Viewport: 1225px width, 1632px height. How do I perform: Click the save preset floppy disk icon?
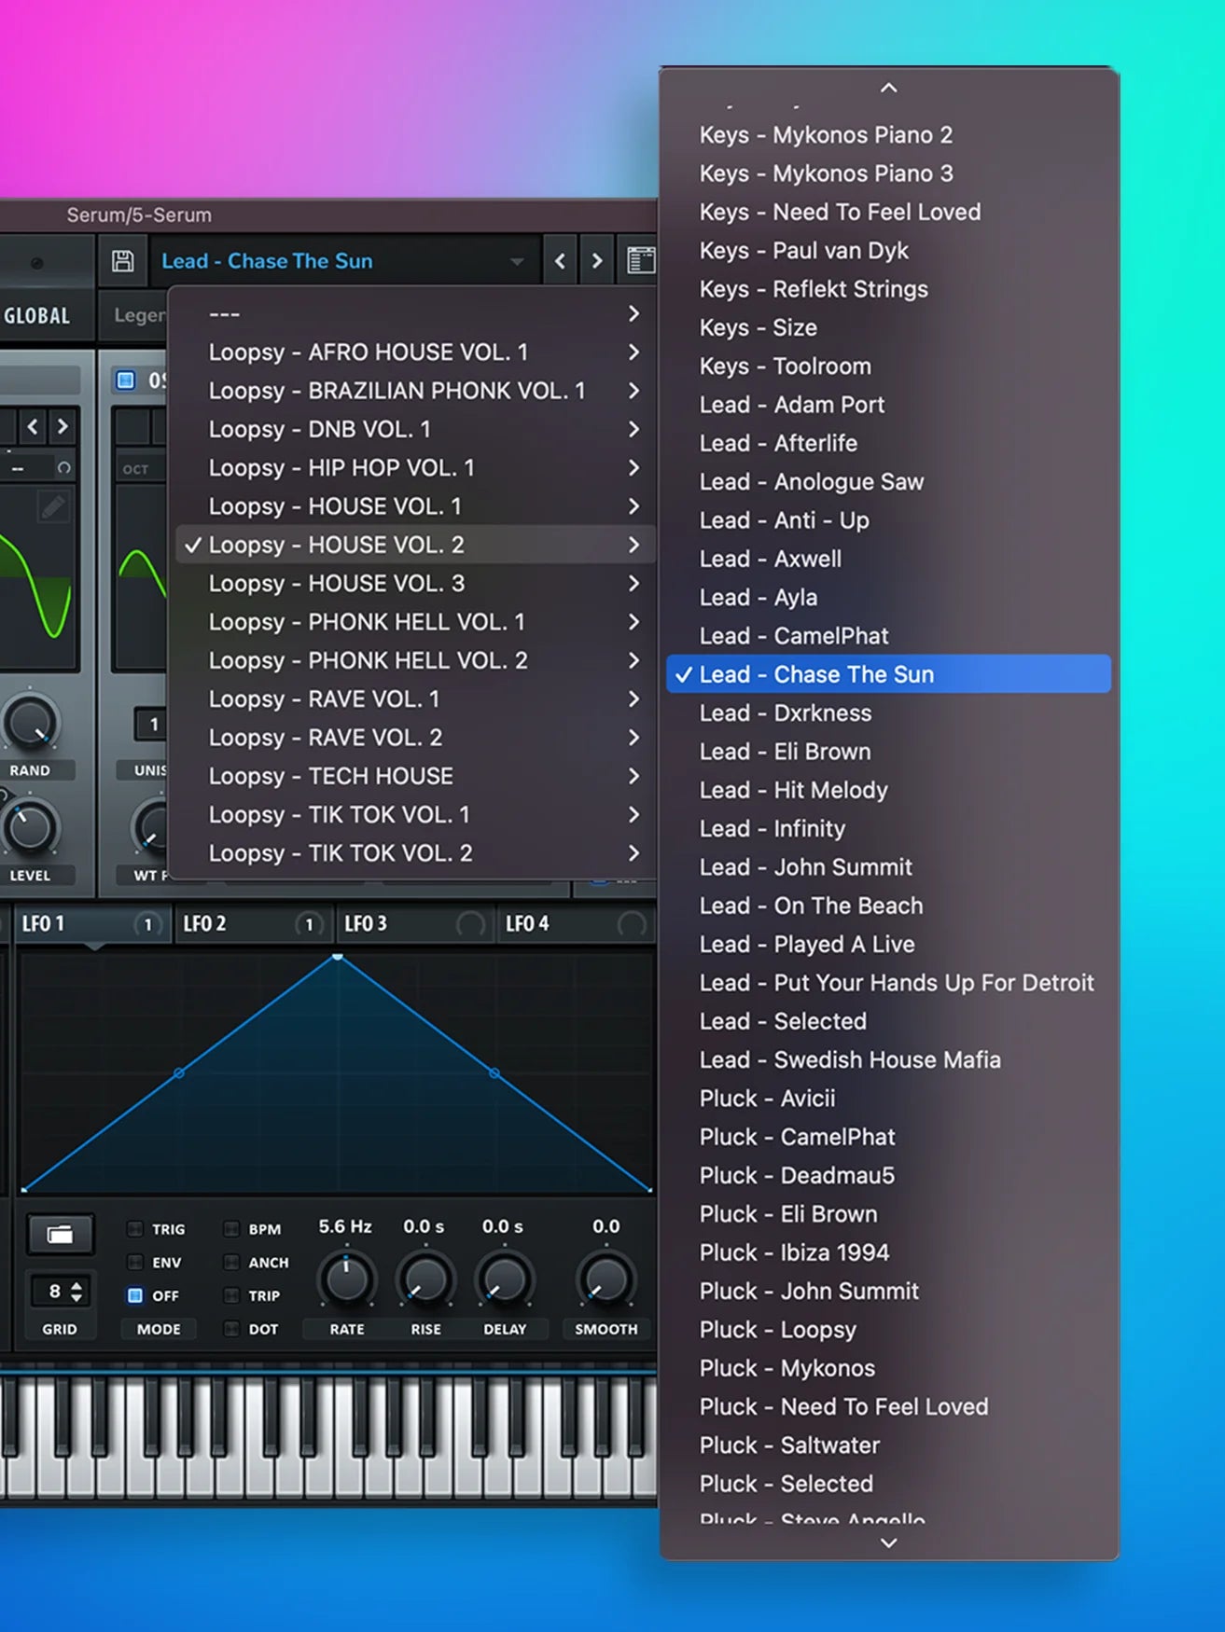(122, 261)
